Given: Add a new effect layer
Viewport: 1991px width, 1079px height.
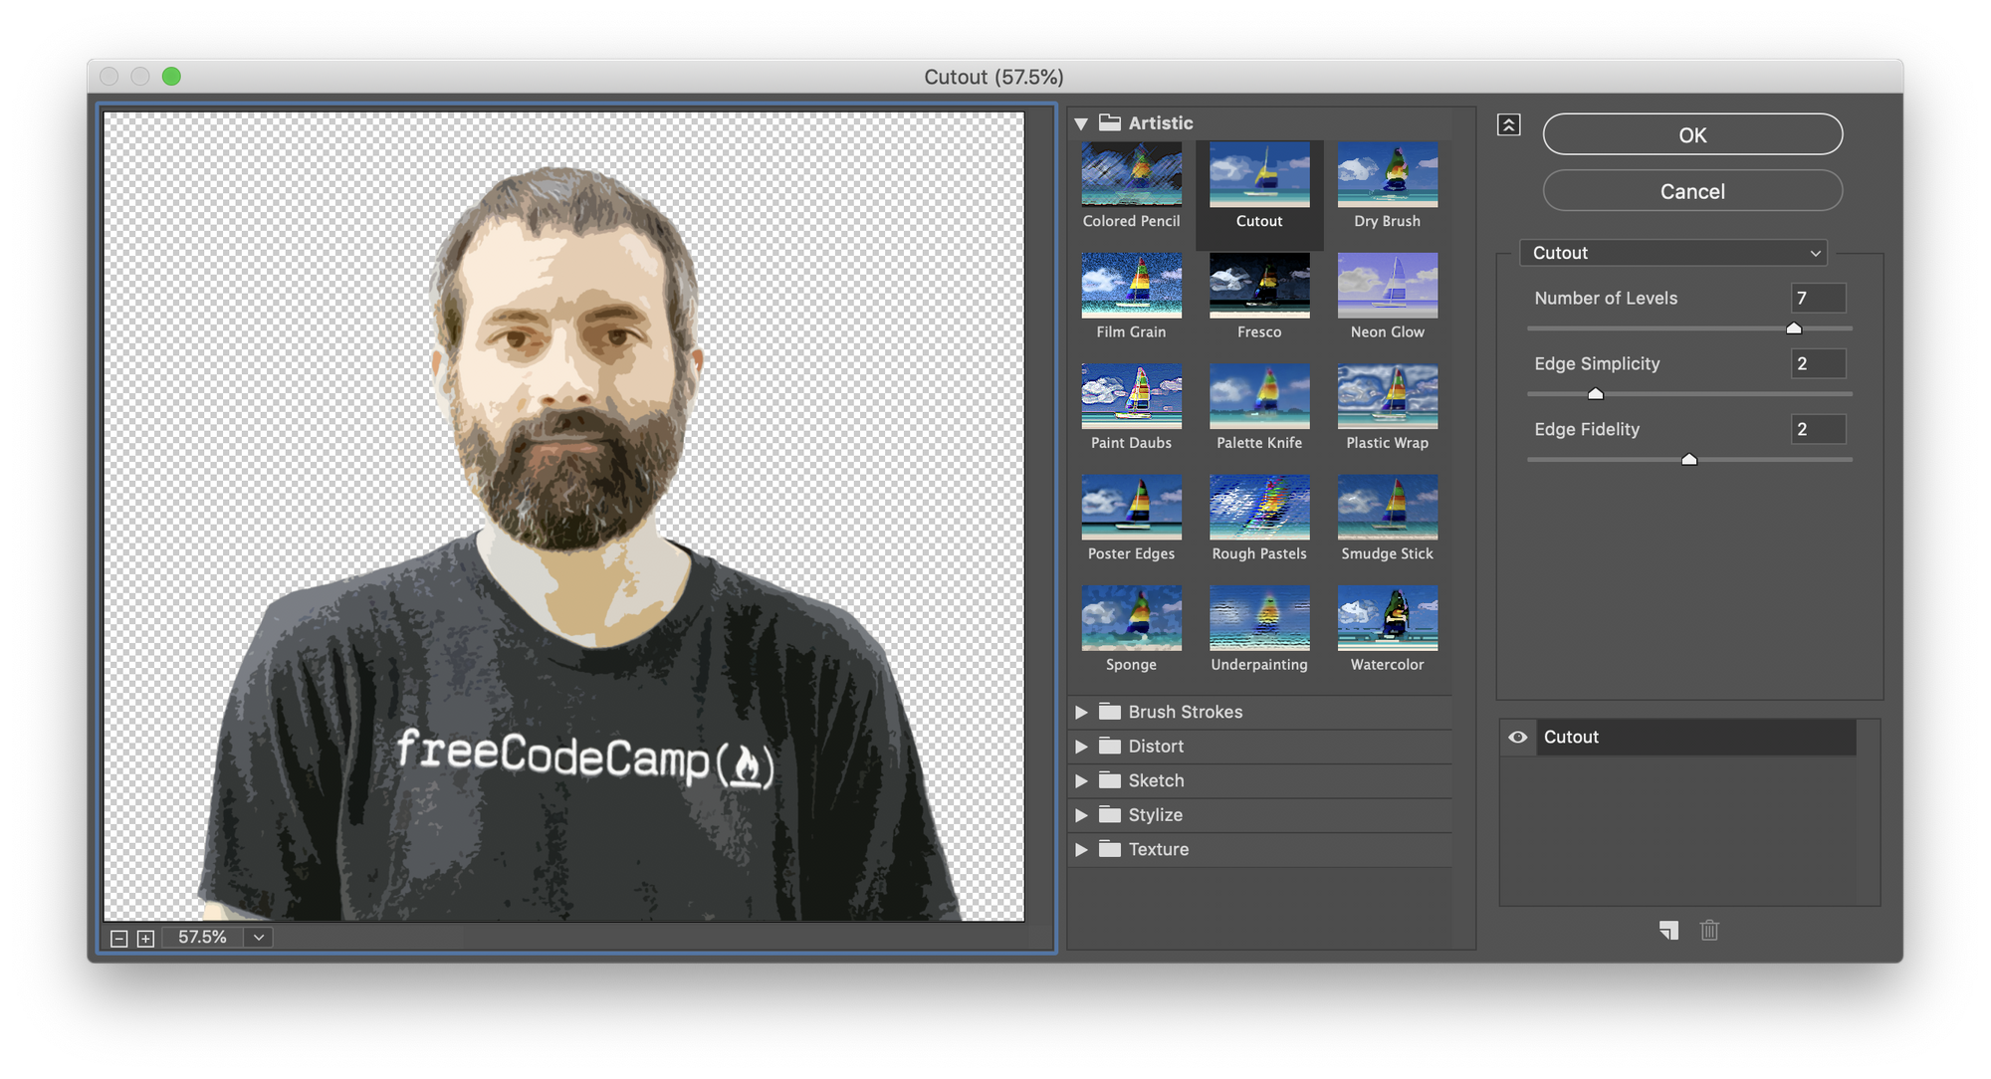Looking at the screenshot, I should (1668, 930).
